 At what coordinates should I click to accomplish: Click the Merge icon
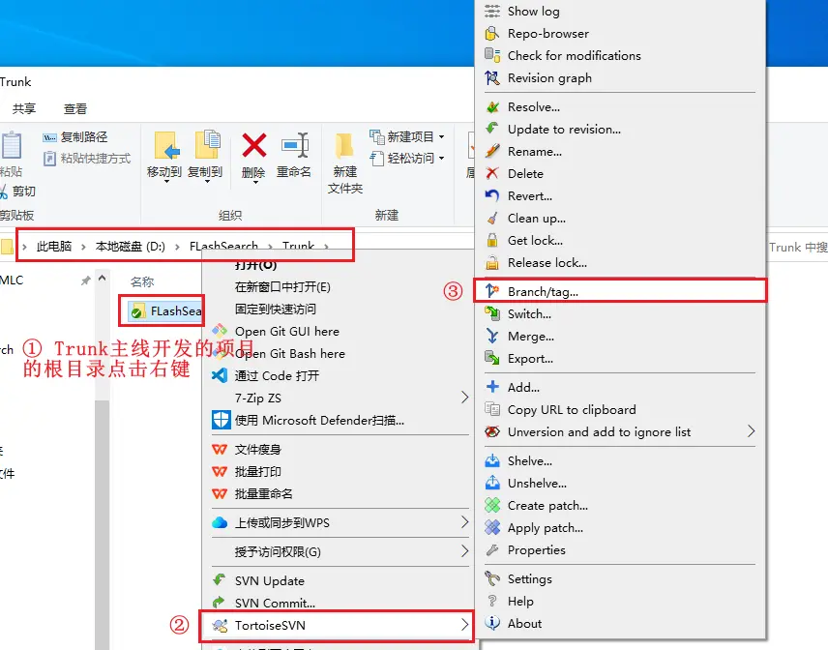(x=492, y=336)
